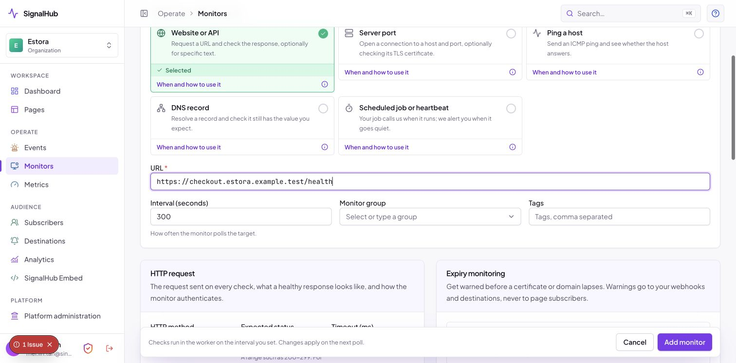Image resolution: width=736 pixels, height=363 pixels.
Task: Open the help question mark icon
Action: [716, 14]
